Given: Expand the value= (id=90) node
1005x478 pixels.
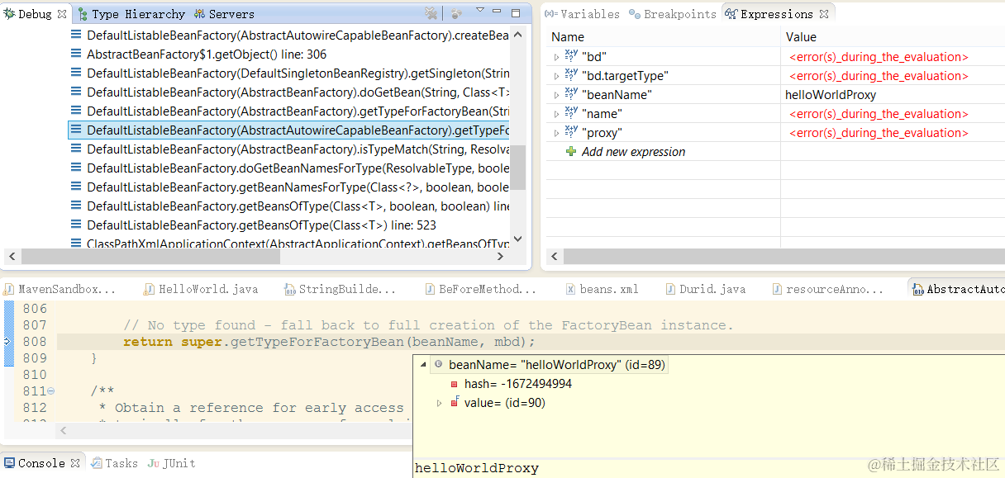Looking at the screenshot, I should click(x=440, y=403).
